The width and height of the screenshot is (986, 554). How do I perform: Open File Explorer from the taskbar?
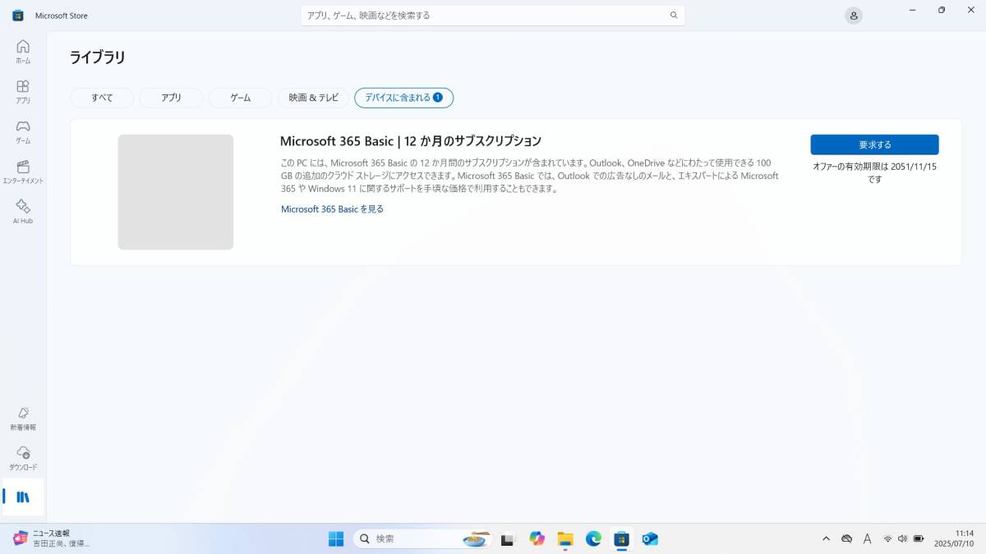(565, 538)
